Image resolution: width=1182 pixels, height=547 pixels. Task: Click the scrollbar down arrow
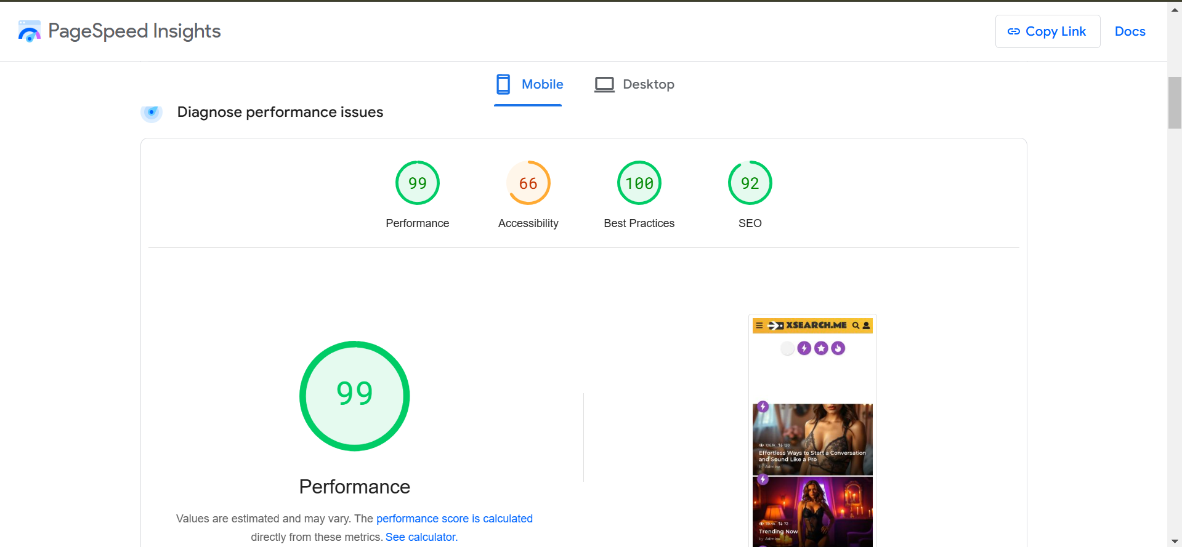1175,541
